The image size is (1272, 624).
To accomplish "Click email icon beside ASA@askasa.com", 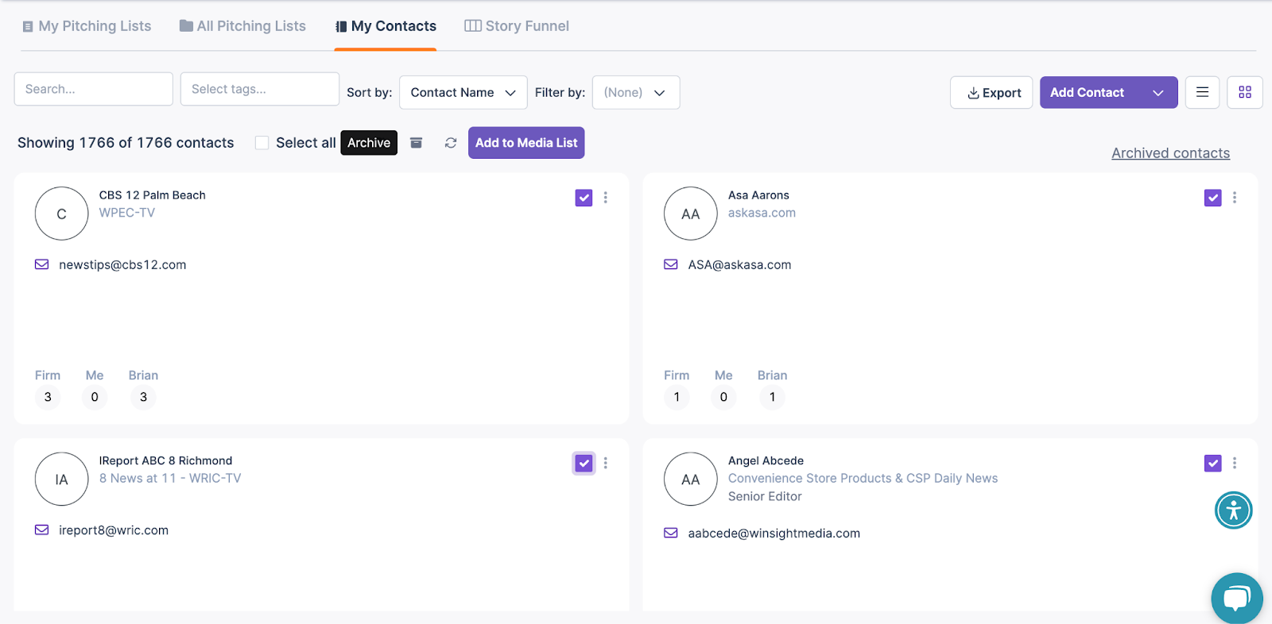I will pyautogui.click(x=671, y=264).
